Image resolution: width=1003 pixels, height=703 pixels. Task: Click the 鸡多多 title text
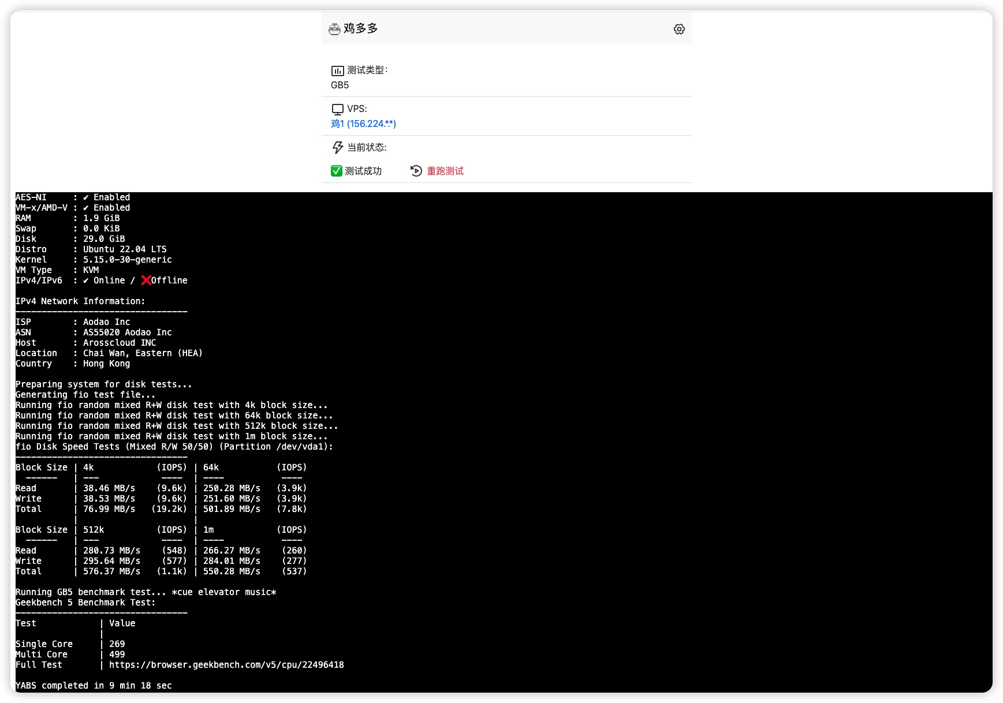click(x=360, y=28)
